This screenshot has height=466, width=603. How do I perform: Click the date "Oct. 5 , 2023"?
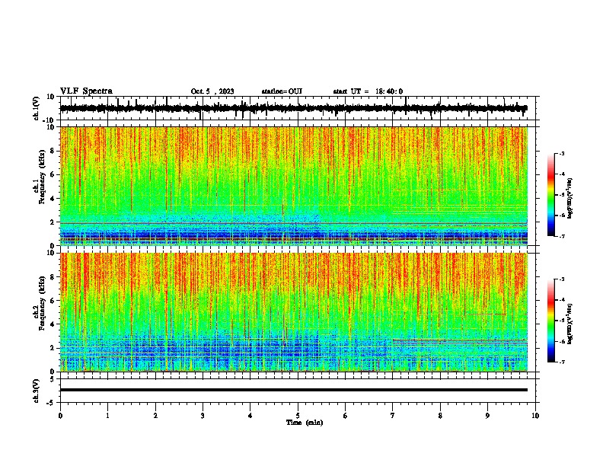pyautogui.click(x=212, y=91)
